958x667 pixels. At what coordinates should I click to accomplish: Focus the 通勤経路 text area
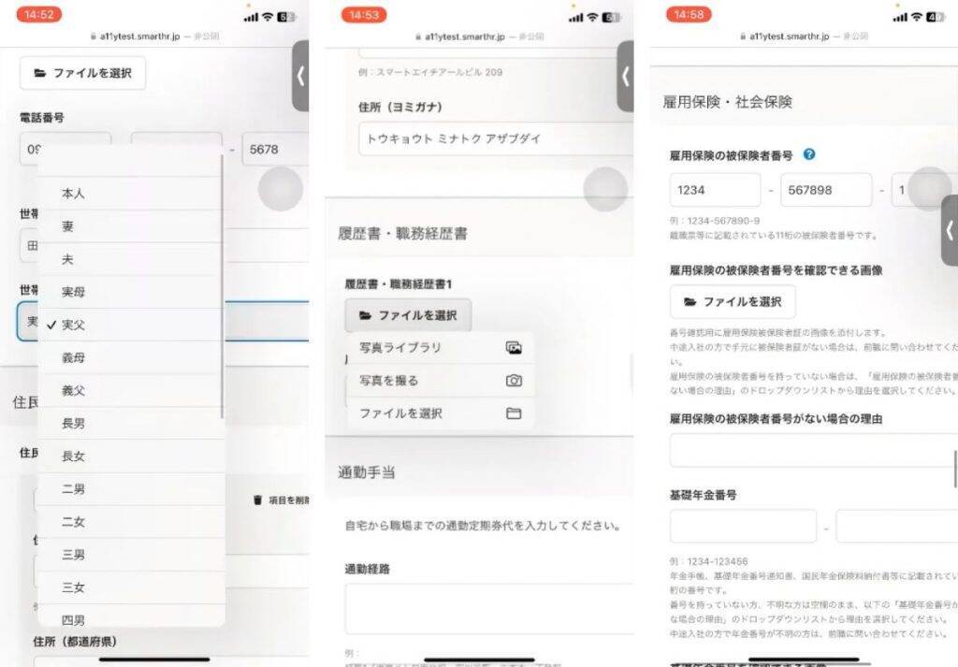point(488,609)
